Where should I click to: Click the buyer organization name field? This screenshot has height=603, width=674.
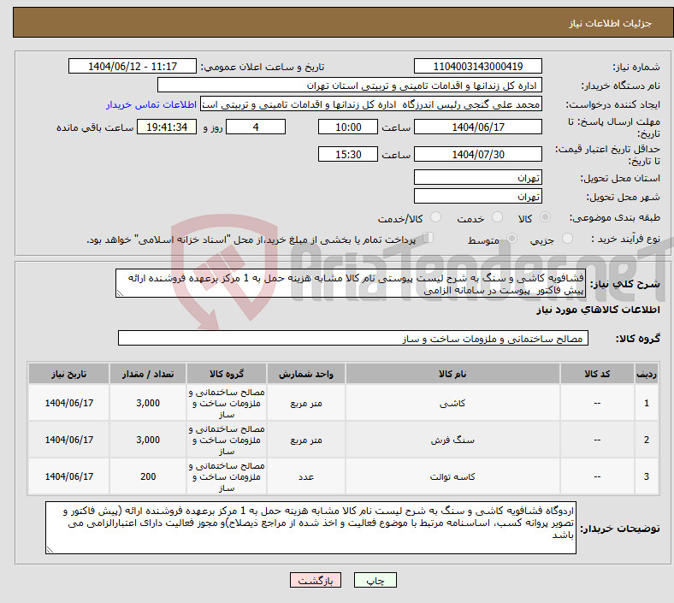click(350, 85)
